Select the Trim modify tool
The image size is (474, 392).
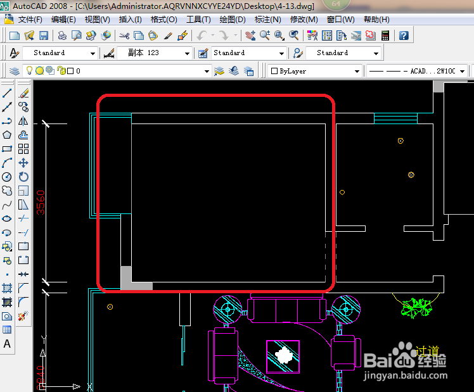pyautogui.click(x=23, y=218)
